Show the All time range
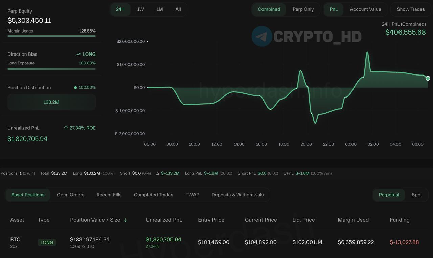Viewport: 433px width, 258px height. tap(178, 9)
